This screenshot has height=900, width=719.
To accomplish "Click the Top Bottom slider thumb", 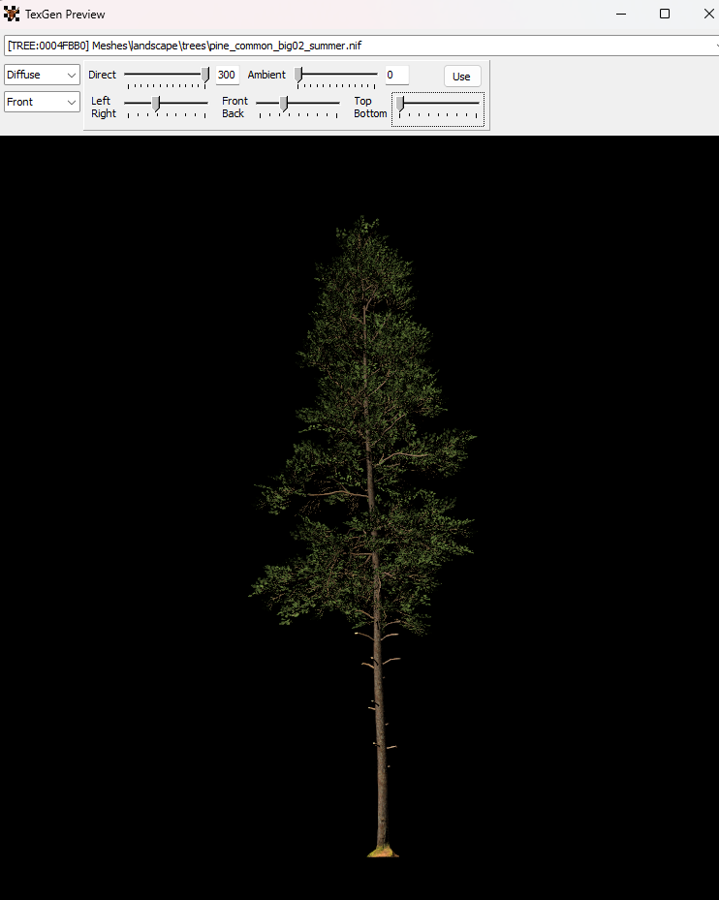I will (x=400, y=103).
